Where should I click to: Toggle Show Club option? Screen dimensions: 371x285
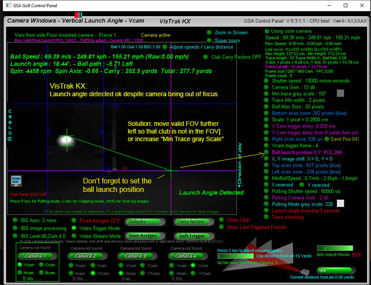pyautogui.click(x=222, y=219)
